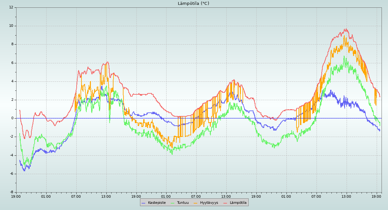Click the leftmost 19:00 time axis label
The width and height of the screenshot is (388, 210).
click(16, 196)
